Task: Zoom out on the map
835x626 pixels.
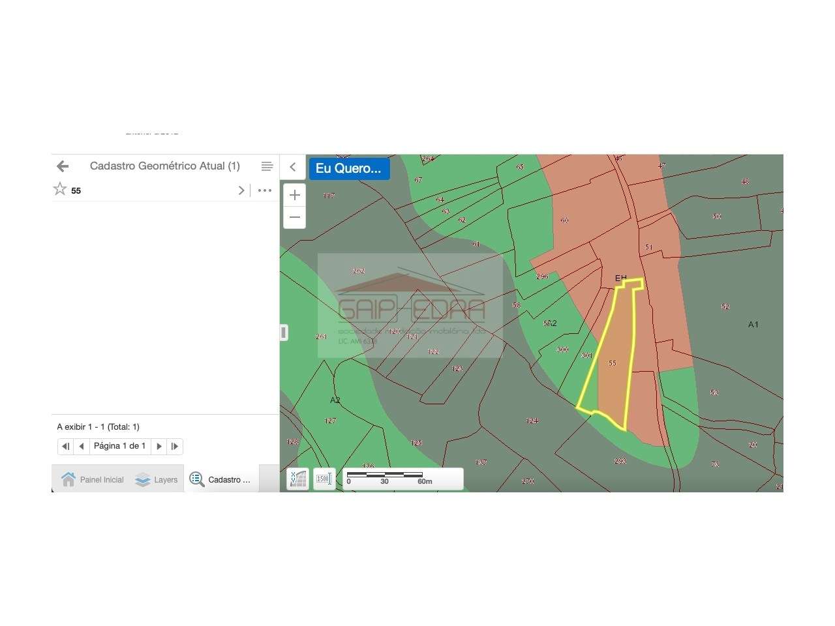Action: [295, 217]
